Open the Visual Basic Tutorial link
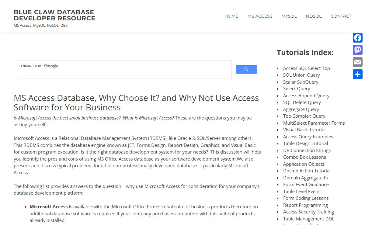The width and height of the screenshot is (365, 225). coord(304,130)
